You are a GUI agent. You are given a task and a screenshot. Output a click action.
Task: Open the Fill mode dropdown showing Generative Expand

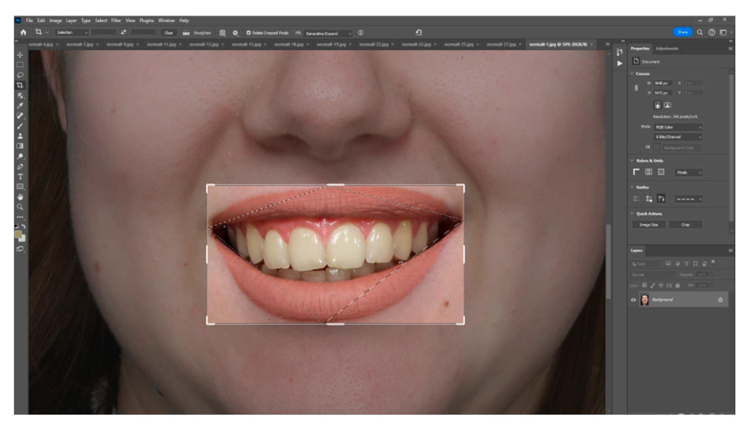pyautogui.click(x=327, y=33)
